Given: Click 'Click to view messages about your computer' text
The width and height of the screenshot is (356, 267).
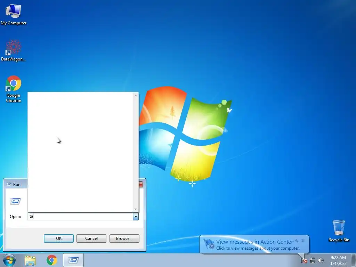Looking at the screenshot, I should (258, 248).
